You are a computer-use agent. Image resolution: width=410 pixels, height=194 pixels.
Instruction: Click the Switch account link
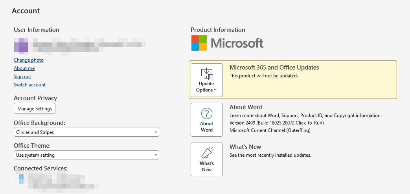coord(29,85)
